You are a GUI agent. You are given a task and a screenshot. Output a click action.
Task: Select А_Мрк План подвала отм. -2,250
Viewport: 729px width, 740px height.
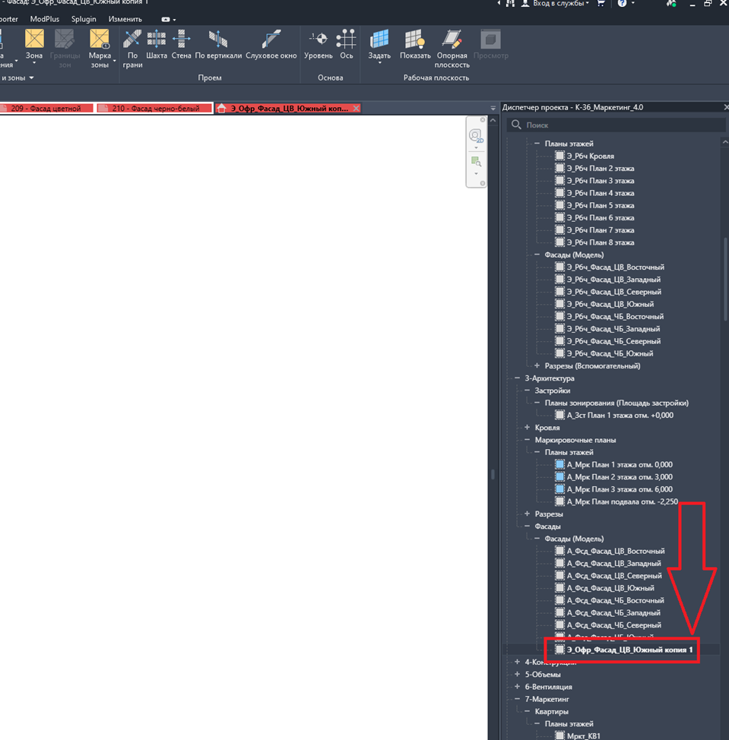pyautogui.click(x=623, y=501)
